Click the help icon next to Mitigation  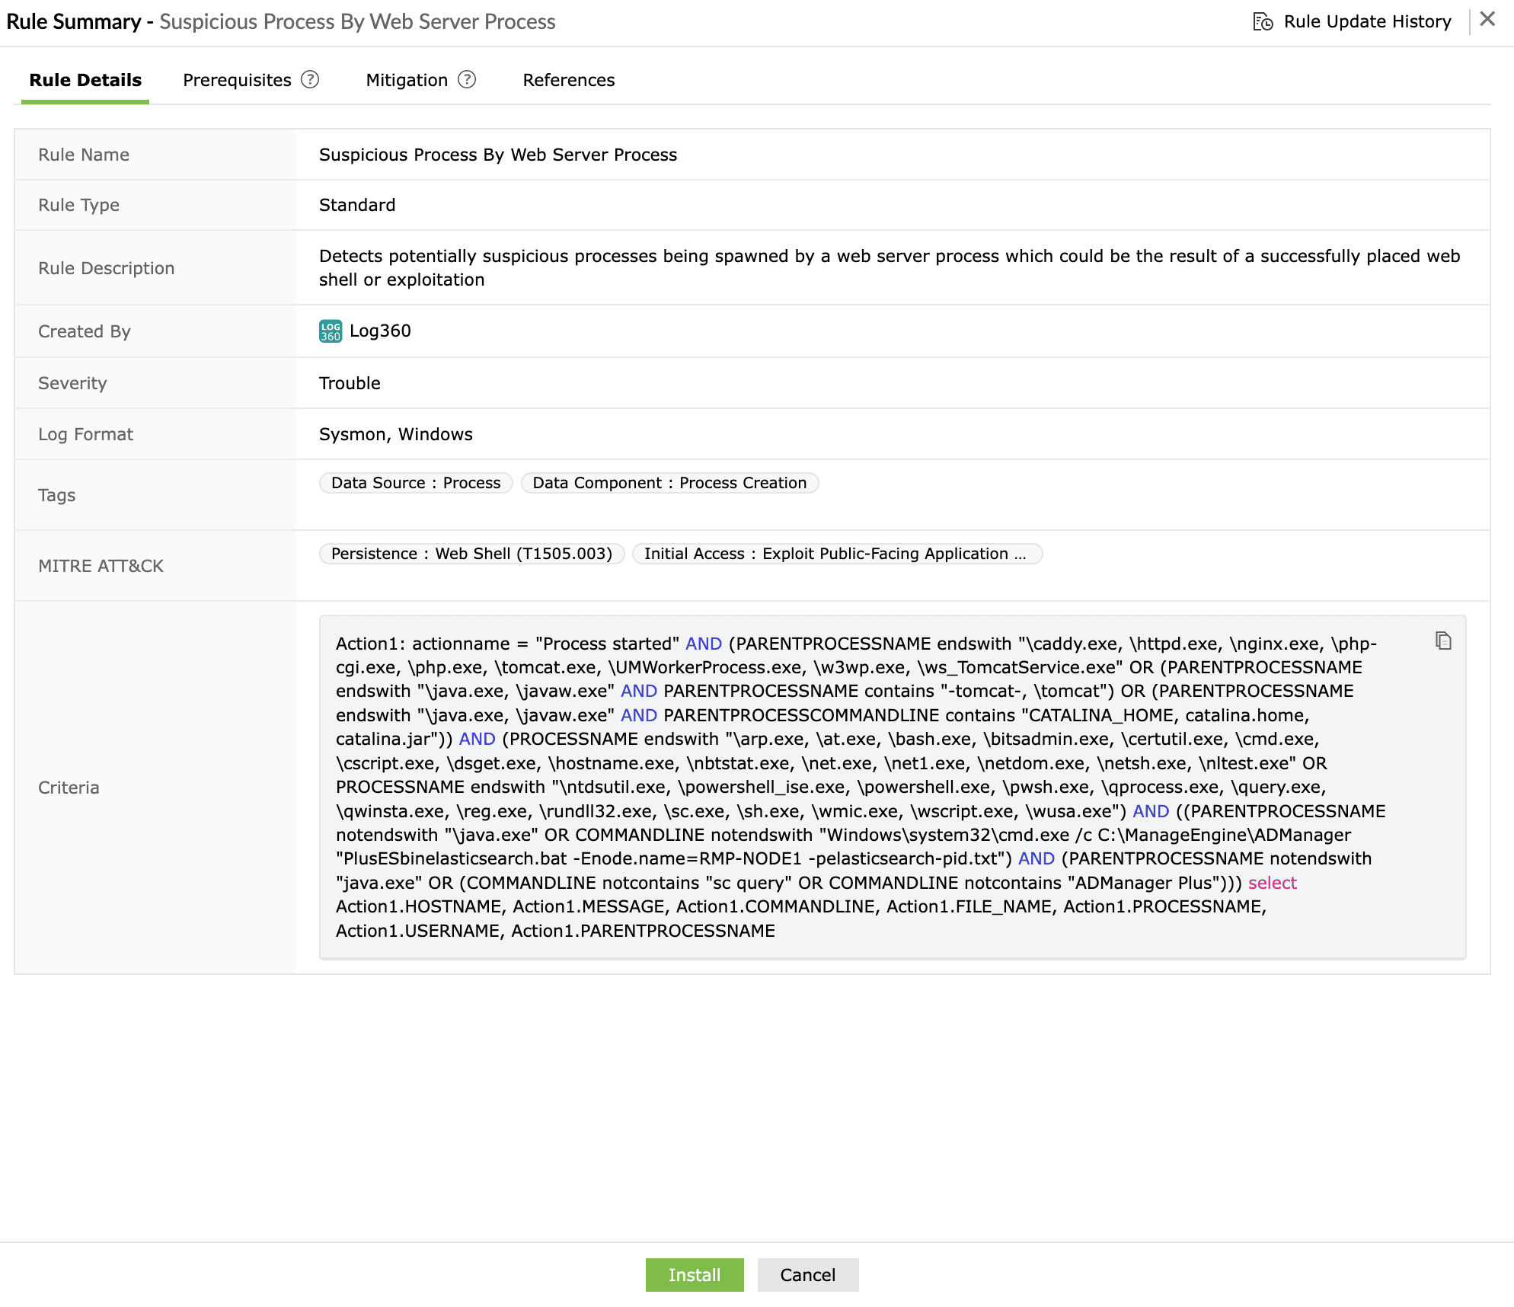point(468,79)
